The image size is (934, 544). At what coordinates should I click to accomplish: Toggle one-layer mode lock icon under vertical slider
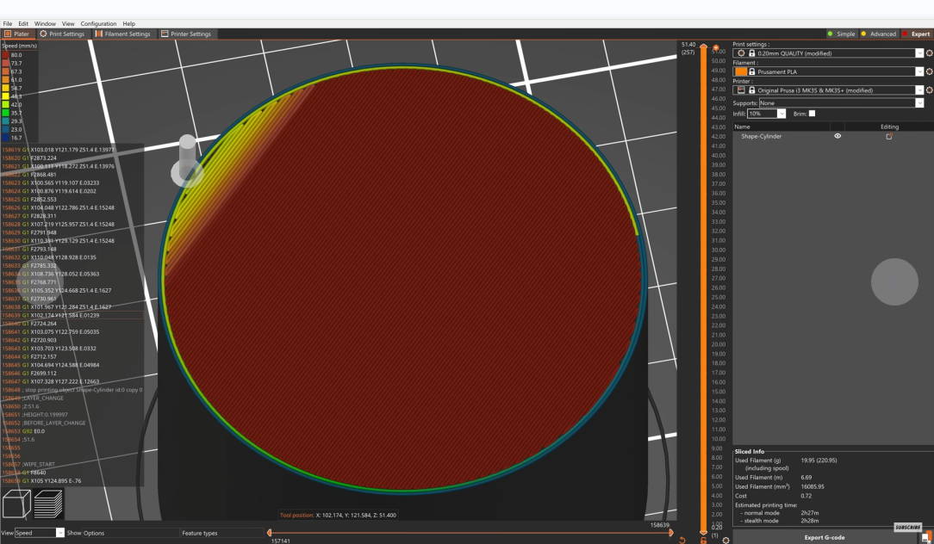click(x=703, y=540)
